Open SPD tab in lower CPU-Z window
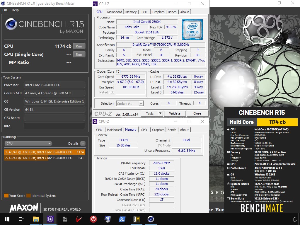The image size is (300, 225). click(x=144, y=130)
